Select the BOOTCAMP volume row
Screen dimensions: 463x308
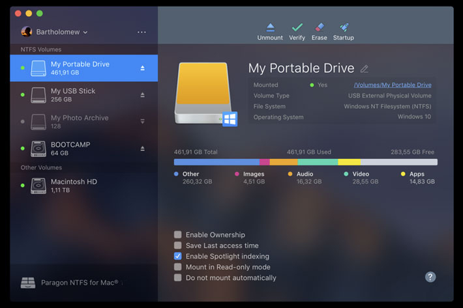pos(84,148)
